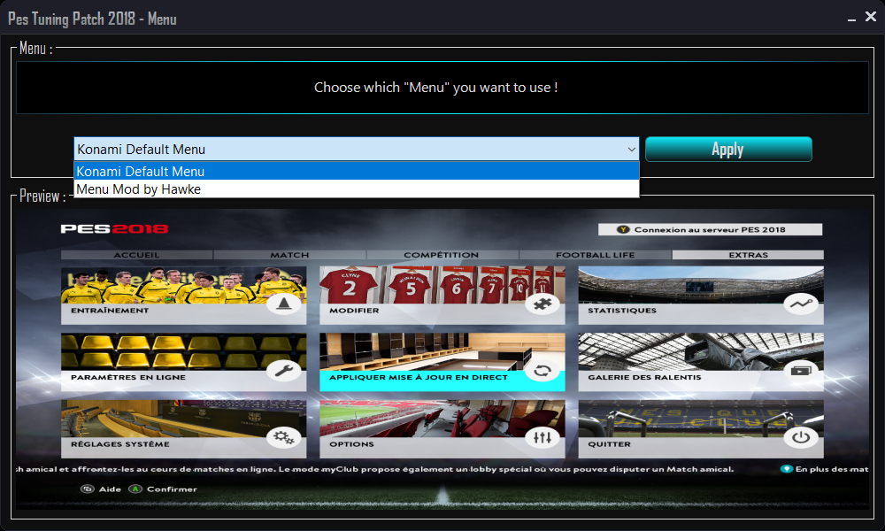Click the PES 2018 logo

(x=114, y=228)
